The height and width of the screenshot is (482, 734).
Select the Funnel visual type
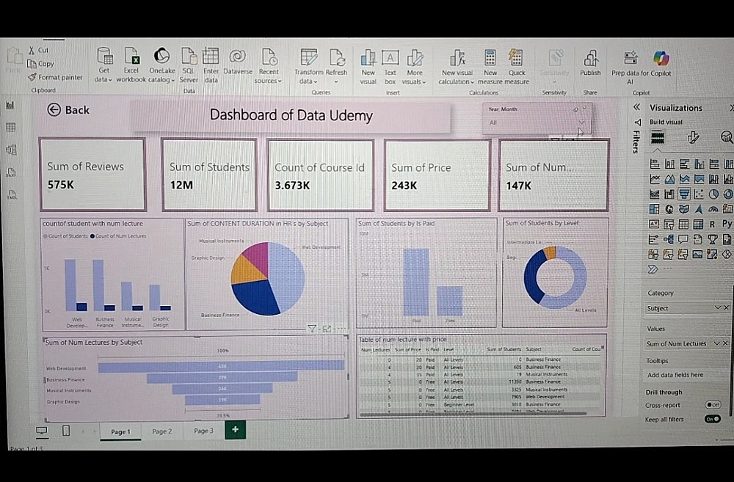[x=684, y=194]
